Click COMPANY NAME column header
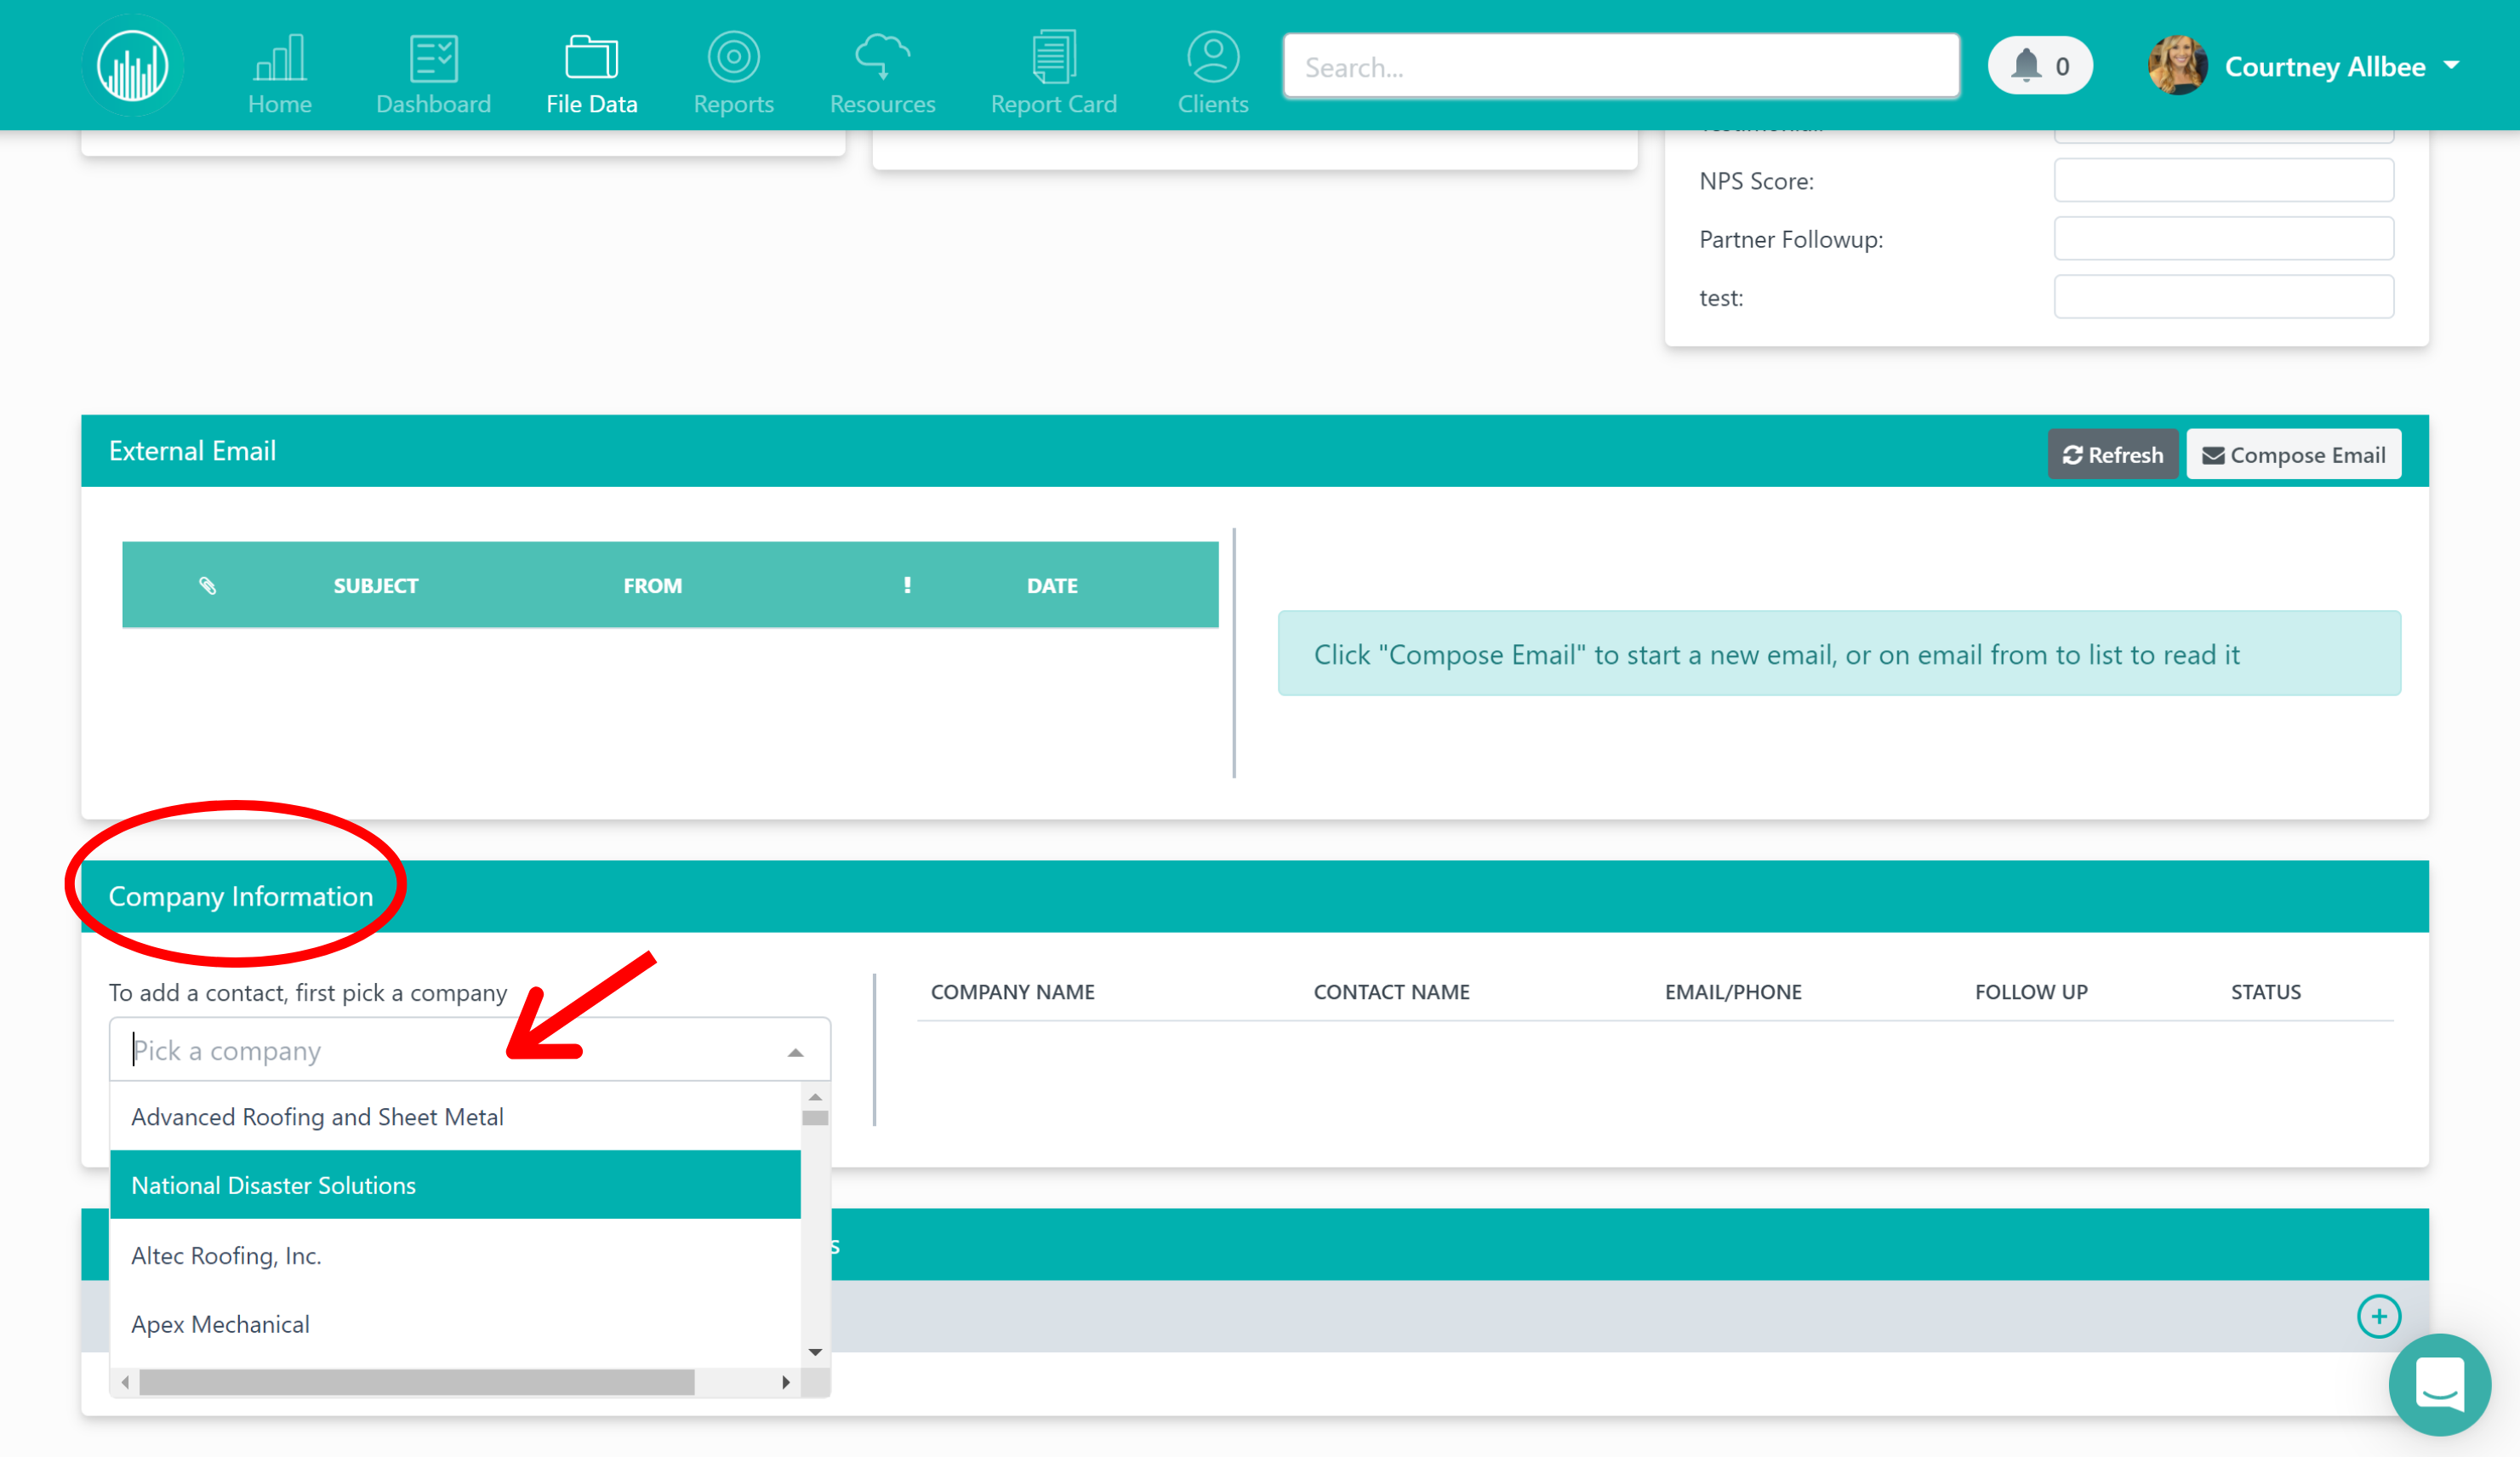 tap(1012, 992)
